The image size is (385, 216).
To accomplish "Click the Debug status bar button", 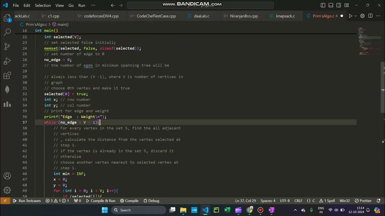I will (x=151, y=201).
